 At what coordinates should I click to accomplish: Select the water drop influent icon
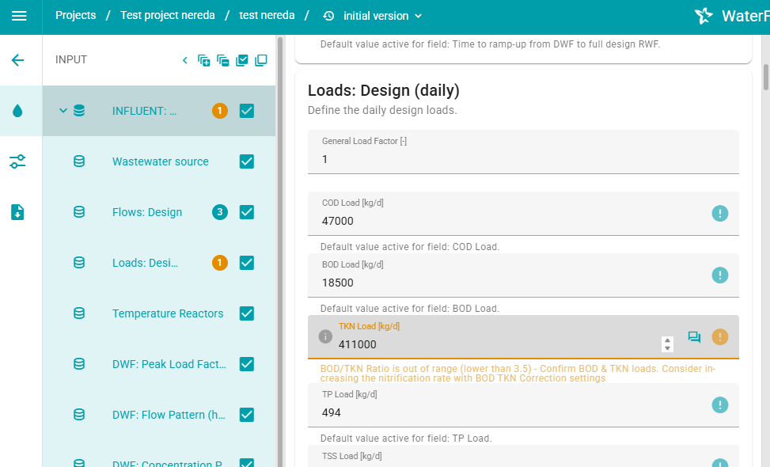click(x=17, y=111)
